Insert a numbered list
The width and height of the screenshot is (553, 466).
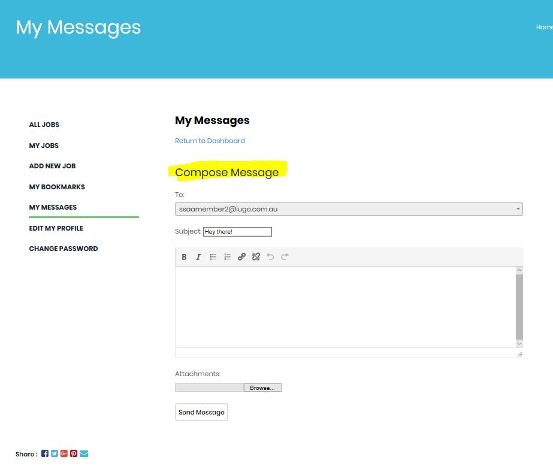point(227,257)
